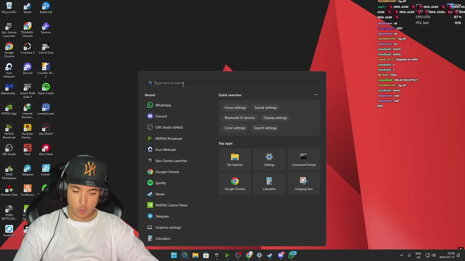465x261 pixels.
Task: Choose the Color settings quick search
Action: (235, 128)
